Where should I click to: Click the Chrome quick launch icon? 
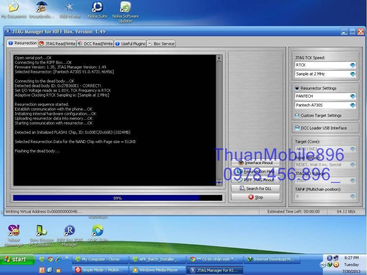[50, 259]
